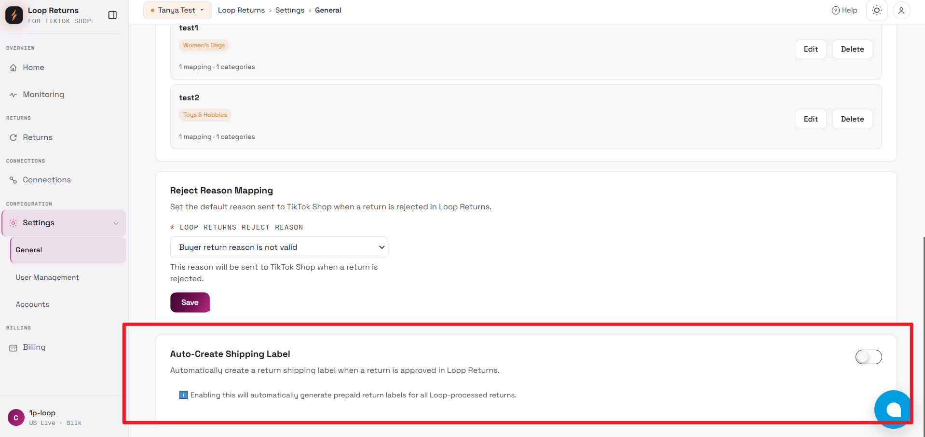Click the Loop Returns lightning logo

14,15
